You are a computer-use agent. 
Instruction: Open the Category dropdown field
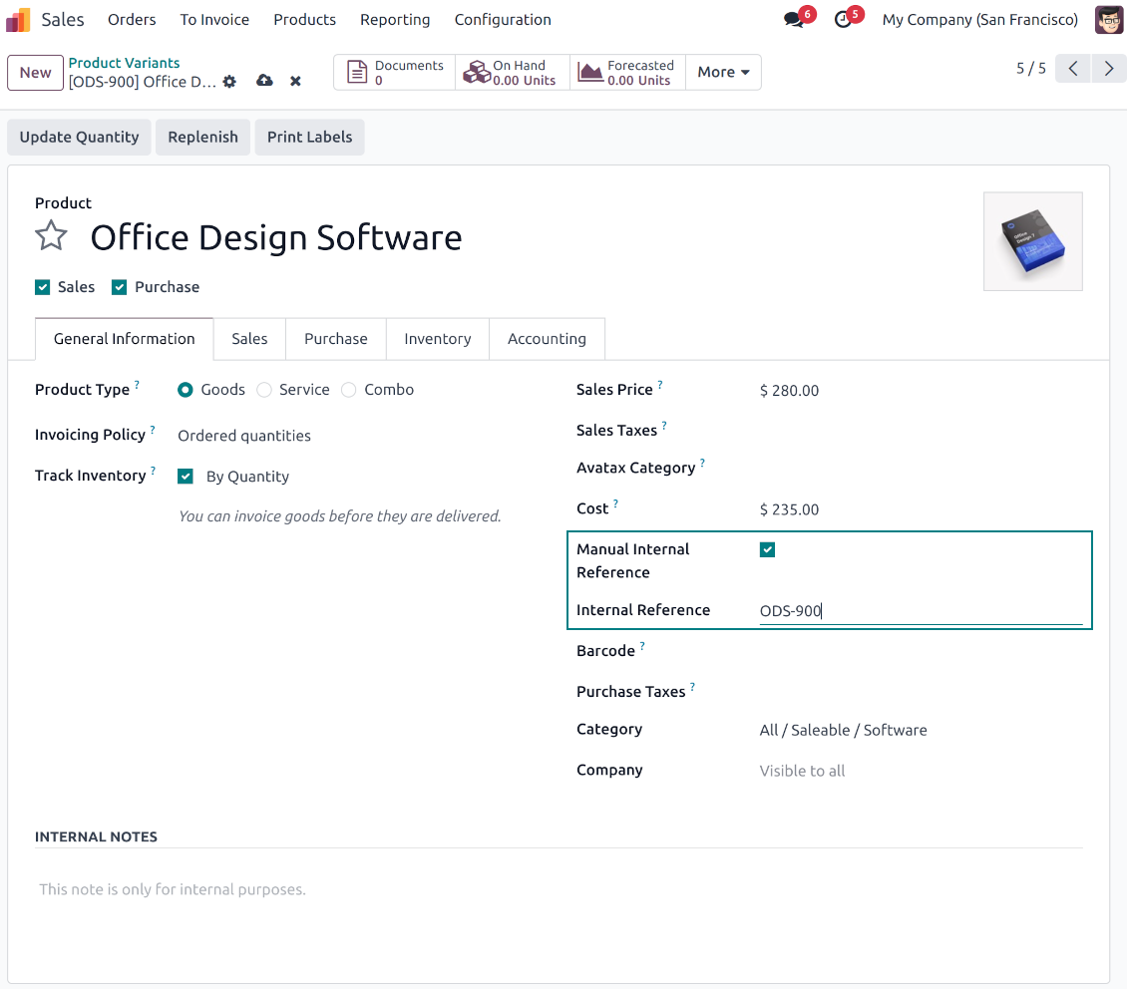tap(918, 730)
